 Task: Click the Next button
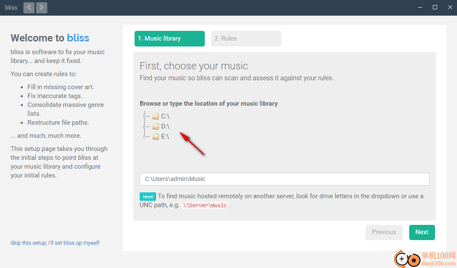point(422,232)
